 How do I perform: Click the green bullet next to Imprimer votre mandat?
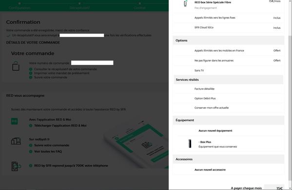click(31, 73)
